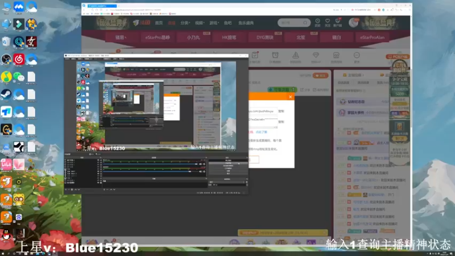
Task: Open 鱼吧 in Douyu navigation
Action: pyautogui.click(x=228, y=23)
